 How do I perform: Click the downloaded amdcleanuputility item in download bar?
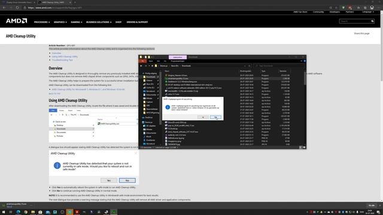tap(17, 205)
